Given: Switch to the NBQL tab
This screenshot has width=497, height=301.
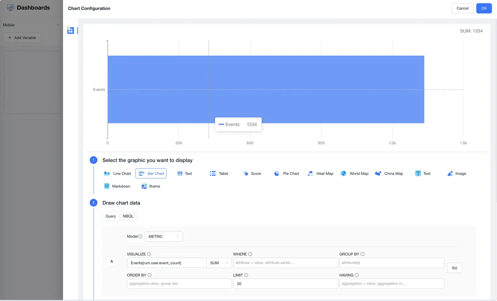Looking at the screenshot, I should point(128,216).
